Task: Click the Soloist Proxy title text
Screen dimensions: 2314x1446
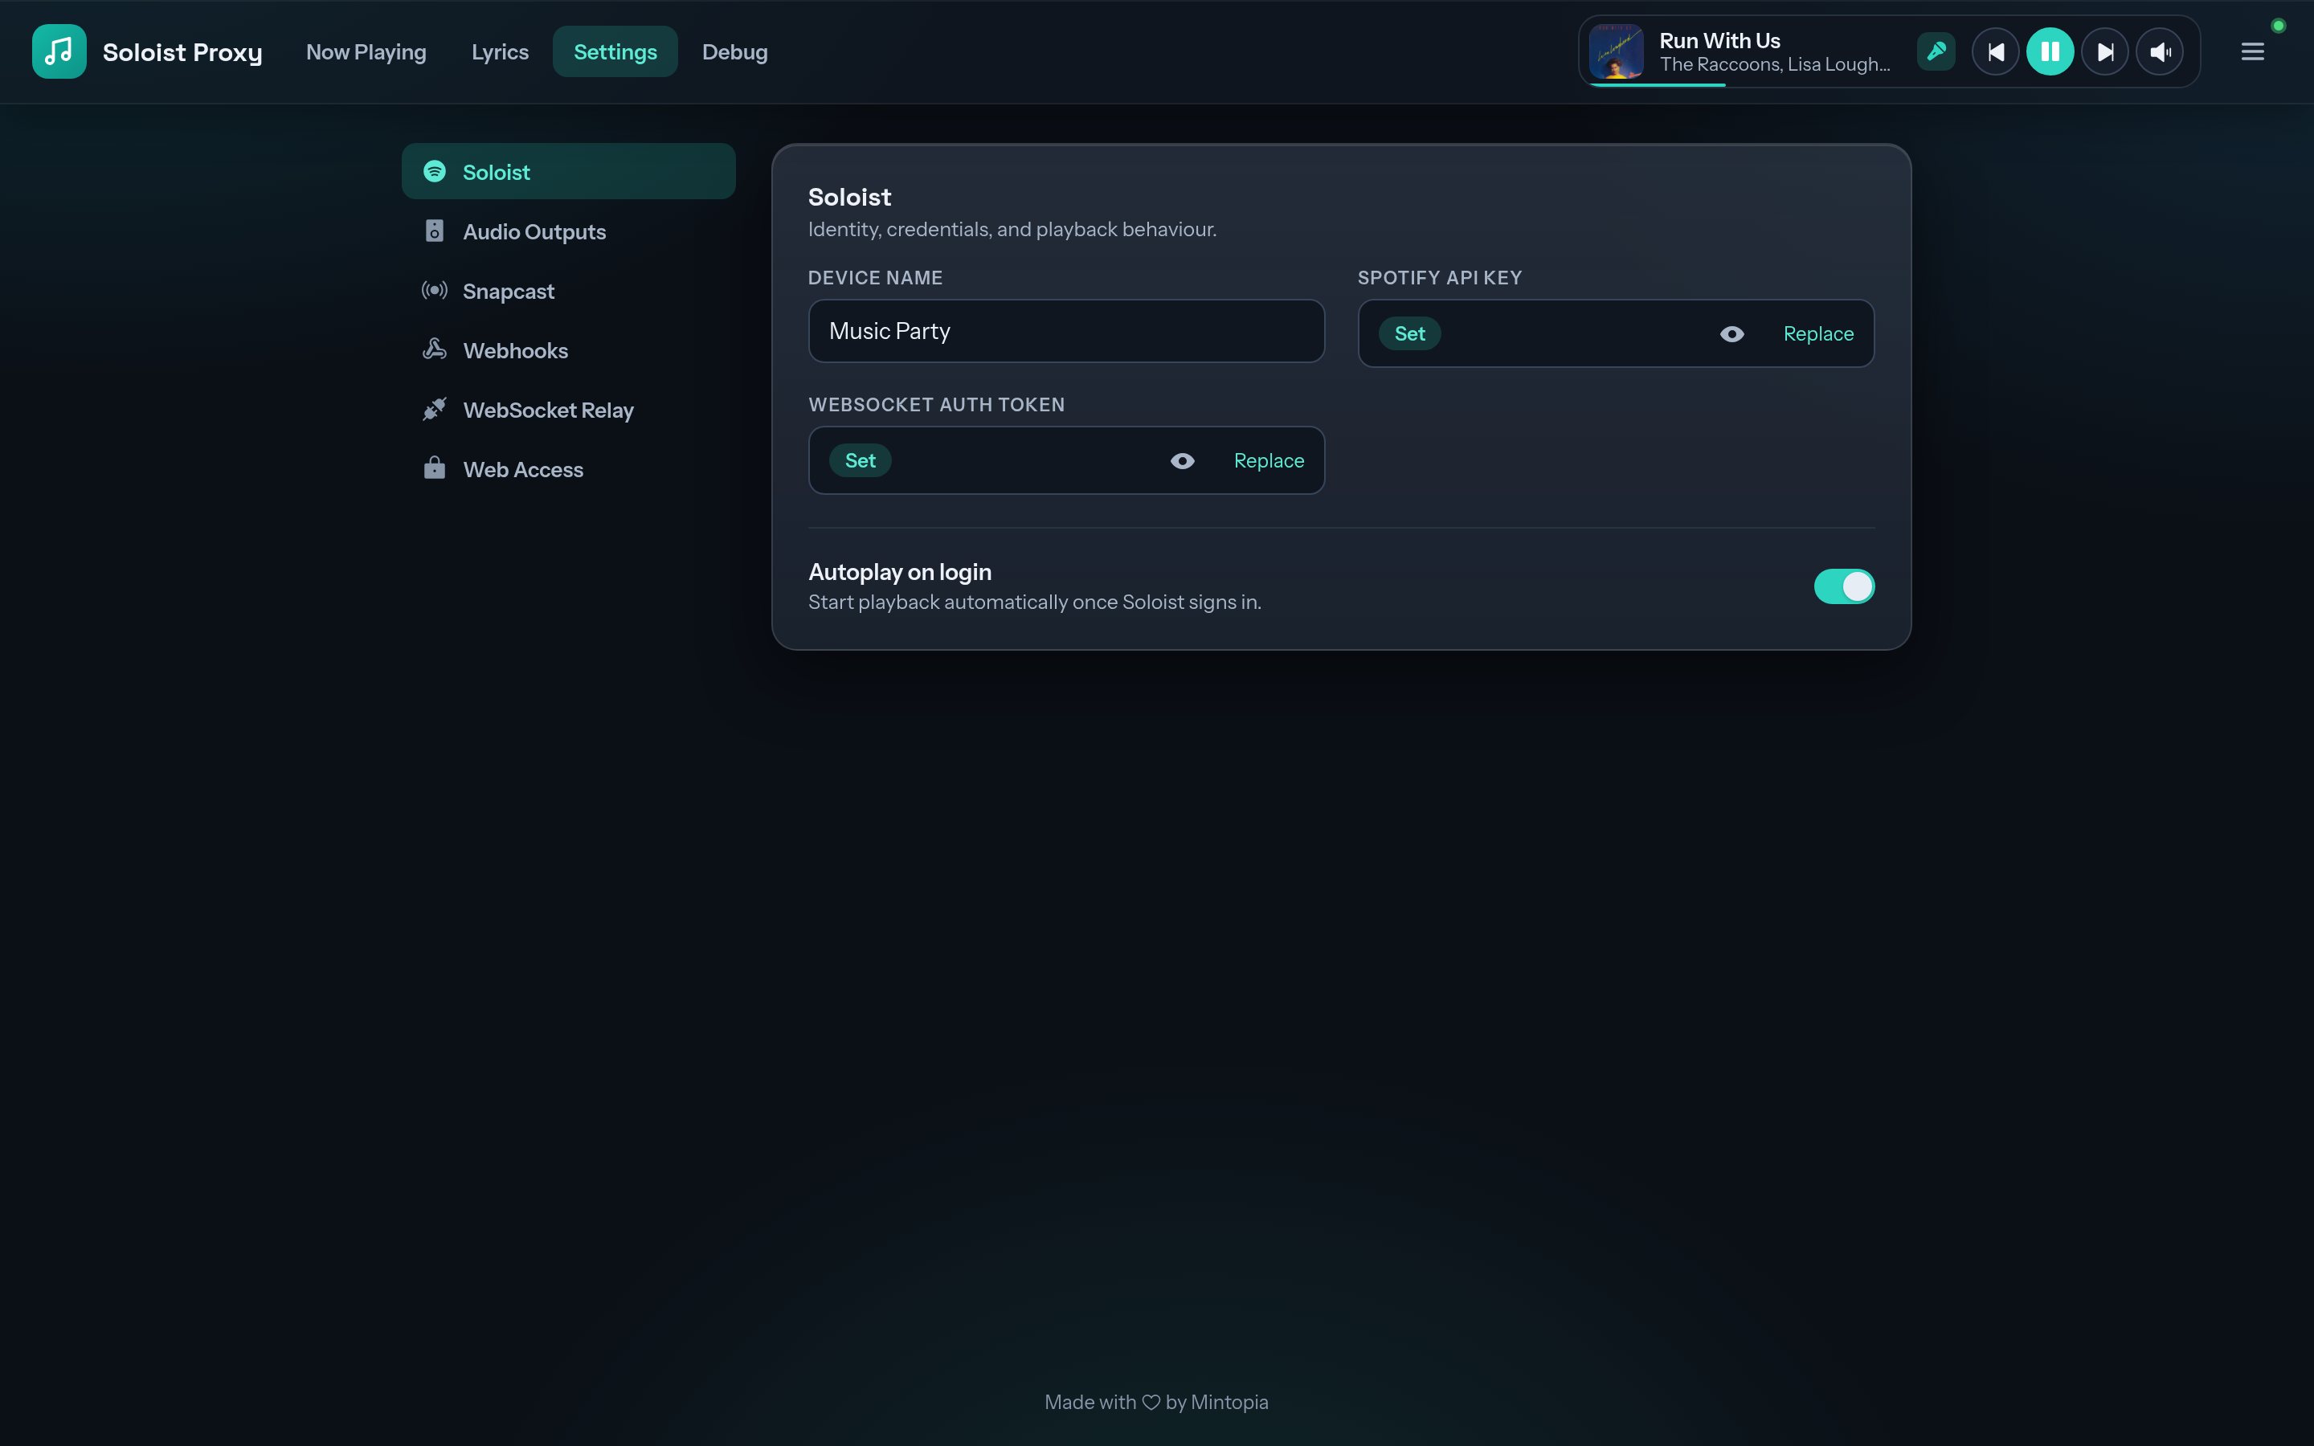Action: tap(182, 52)
